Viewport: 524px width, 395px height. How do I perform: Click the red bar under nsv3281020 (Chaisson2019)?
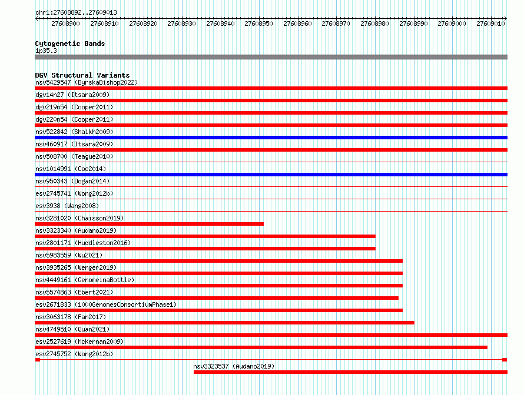point(149,224)
